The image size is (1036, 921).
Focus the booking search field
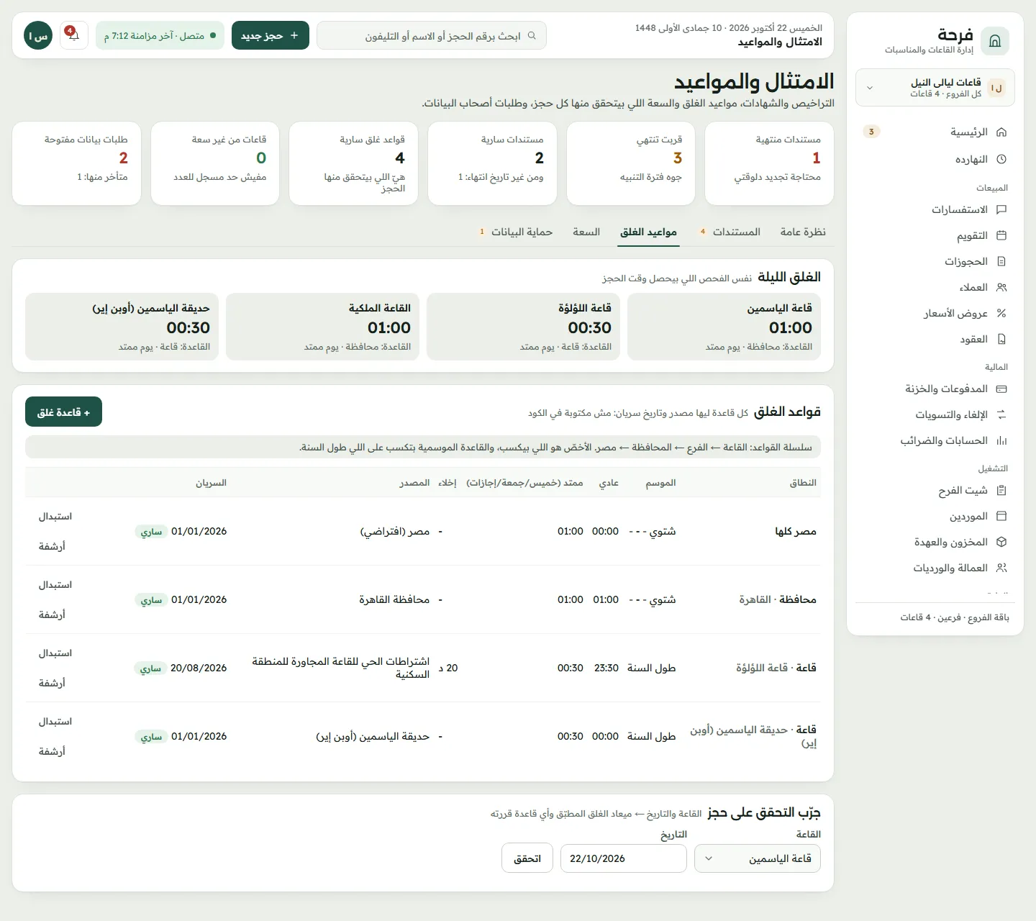pyautogui.click(x=432, y=35)
